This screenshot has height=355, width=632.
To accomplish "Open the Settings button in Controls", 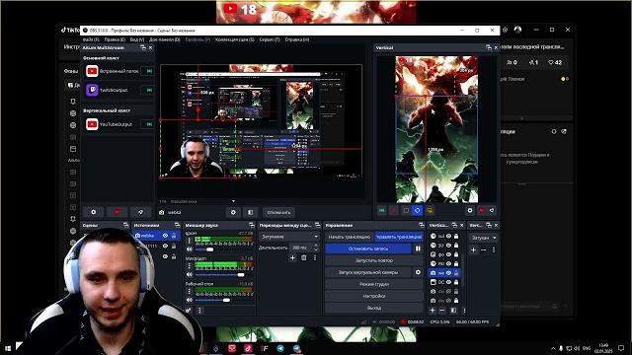I will pyautogui.click(x=373, y=296).
